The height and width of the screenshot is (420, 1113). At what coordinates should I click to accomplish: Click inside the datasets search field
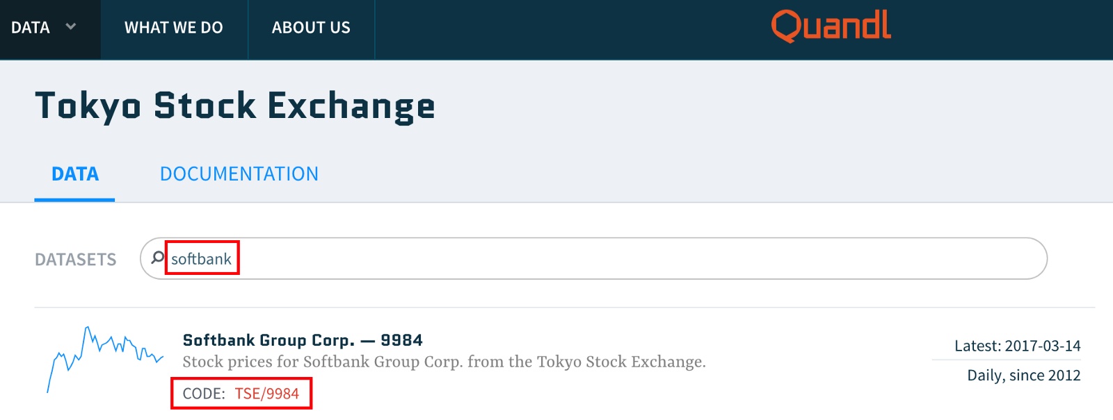pos(487,258)
